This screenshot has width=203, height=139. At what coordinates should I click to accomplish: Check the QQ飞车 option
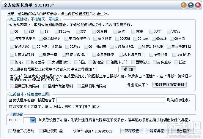coord(135,39)
